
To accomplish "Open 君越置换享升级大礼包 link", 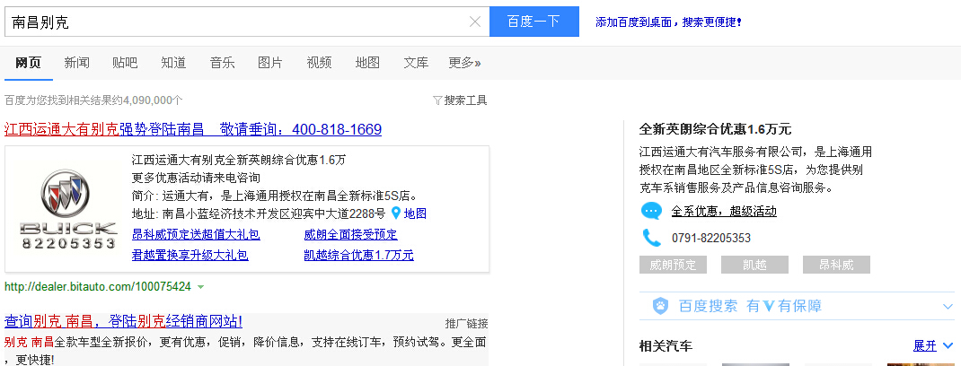I will click(190, 256).
